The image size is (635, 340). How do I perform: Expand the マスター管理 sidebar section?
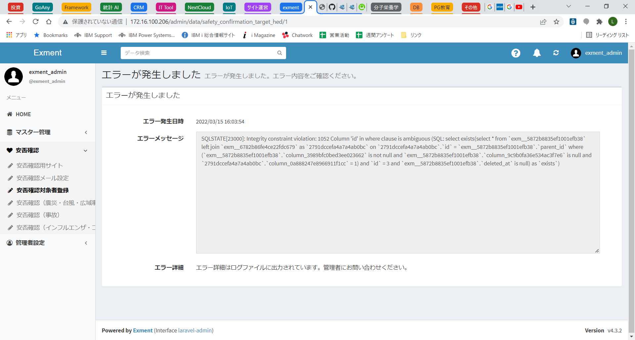click(x=86, y=132)
